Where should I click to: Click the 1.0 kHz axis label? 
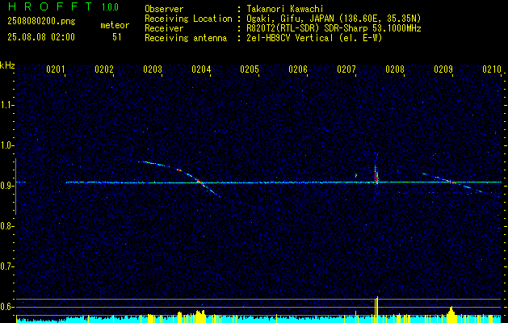[6, 145]
